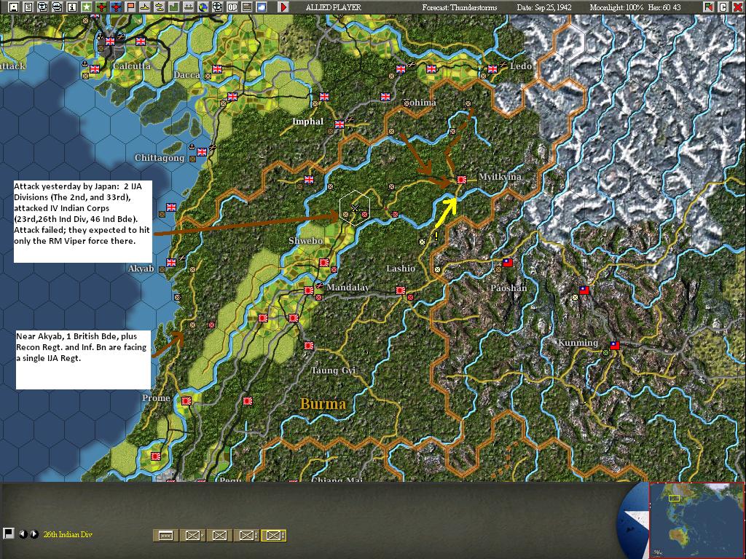Viewport: 746px width, 559px height.
Task: Click the British flag at Chittagong
Action: 202,151
